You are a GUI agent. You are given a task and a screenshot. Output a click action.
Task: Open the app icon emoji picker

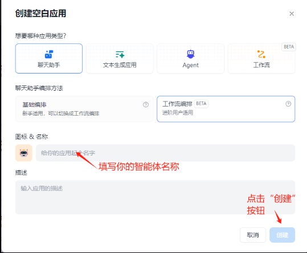tap(24, 153)
